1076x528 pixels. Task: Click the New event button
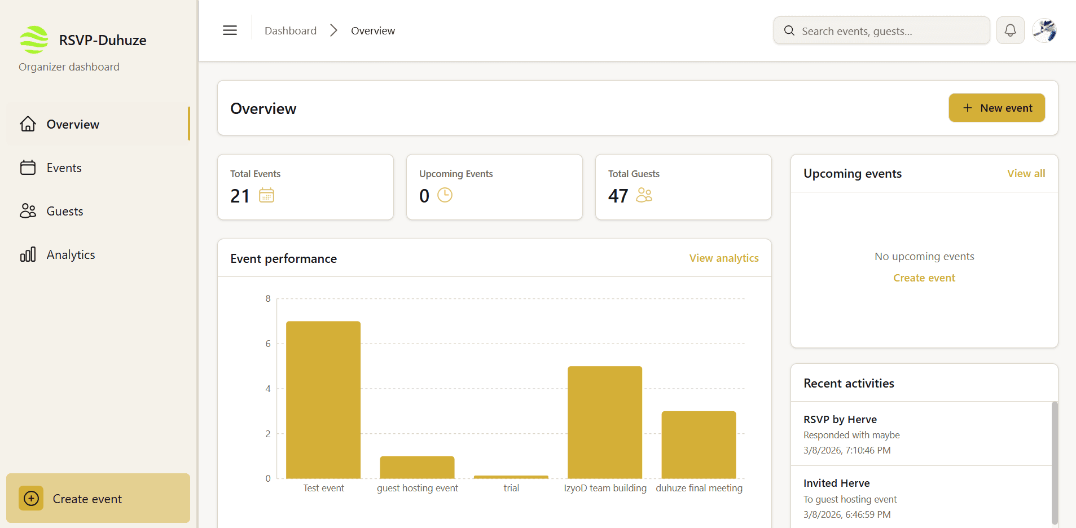point(996,108)
